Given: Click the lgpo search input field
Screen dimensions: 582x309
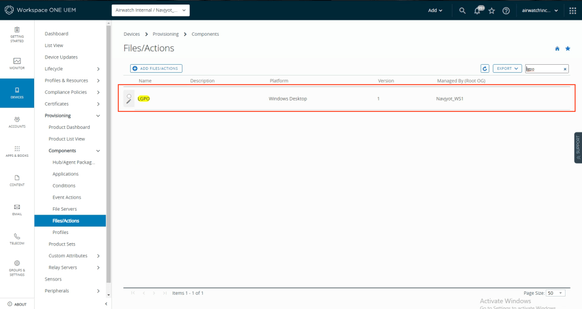Looking at the screenshot, I should (x=543, y=69).
